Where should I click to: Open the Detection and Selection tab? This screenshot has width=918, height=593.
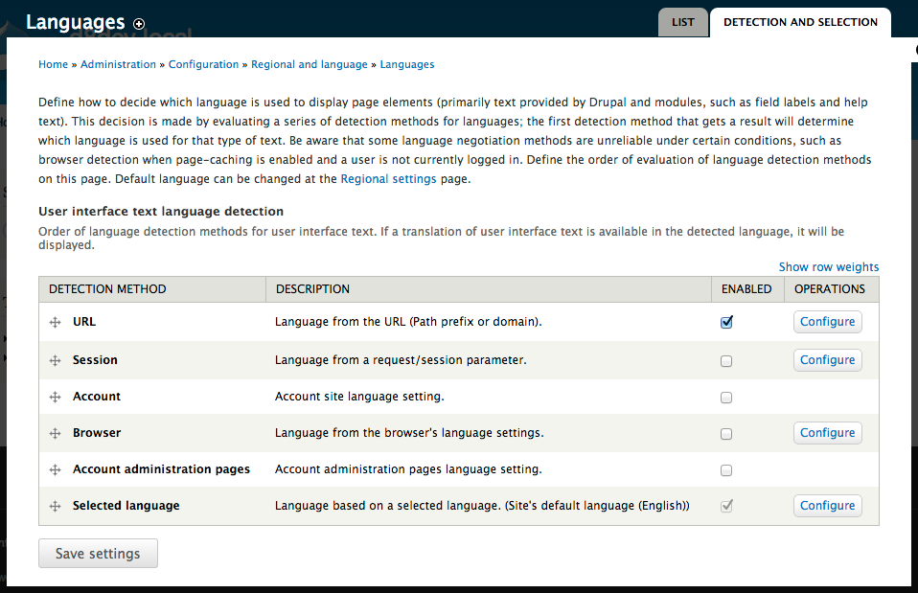(x=800, y=22)
